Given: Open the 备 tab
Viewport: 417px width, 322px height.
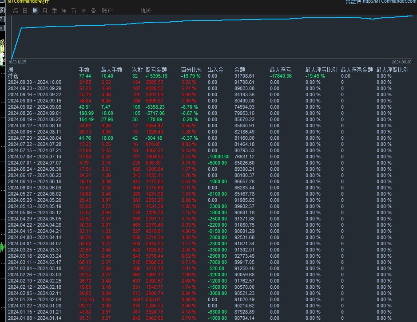Looking at the screenshot, I should coord(93,11).
